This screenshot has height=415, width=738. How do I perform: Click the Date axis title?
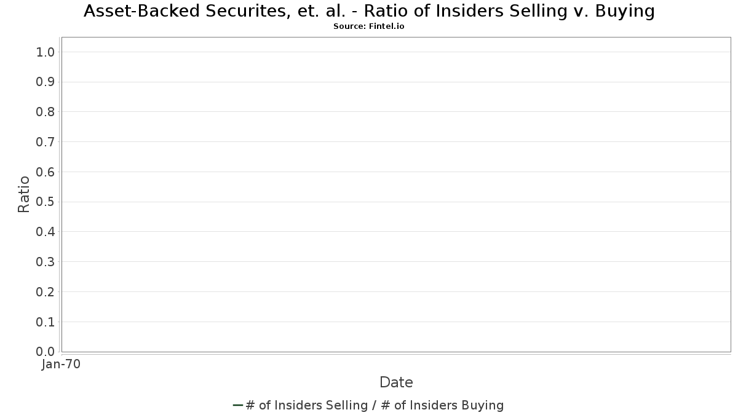[396, 382]
